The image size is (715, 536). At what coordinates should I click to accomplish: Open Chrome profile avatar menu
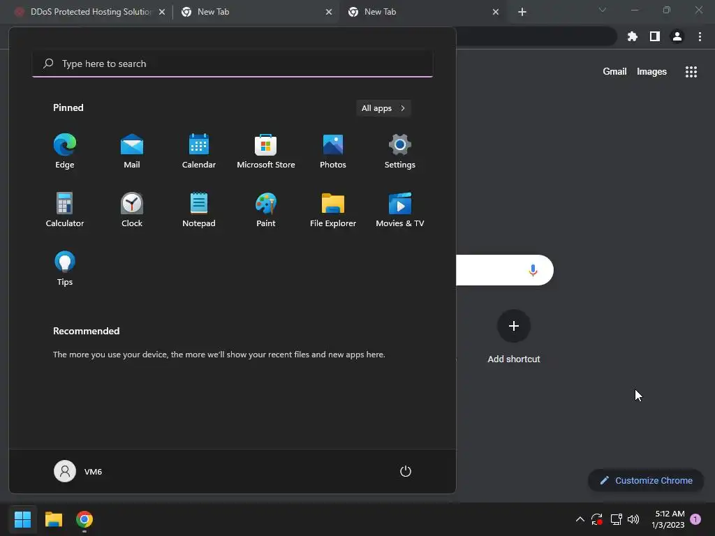[x=677, y=36]
